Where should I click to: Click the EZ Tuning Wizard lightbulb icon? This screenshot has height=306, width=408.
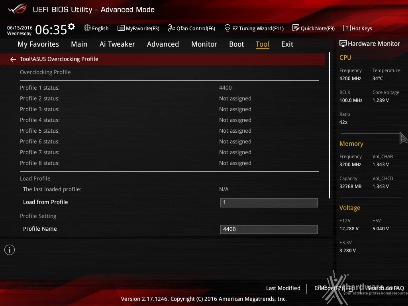click(x=228, y=28)
